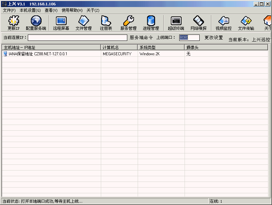
Task: Start 网络嗅探 network sniffer
Action: [198, 23]
